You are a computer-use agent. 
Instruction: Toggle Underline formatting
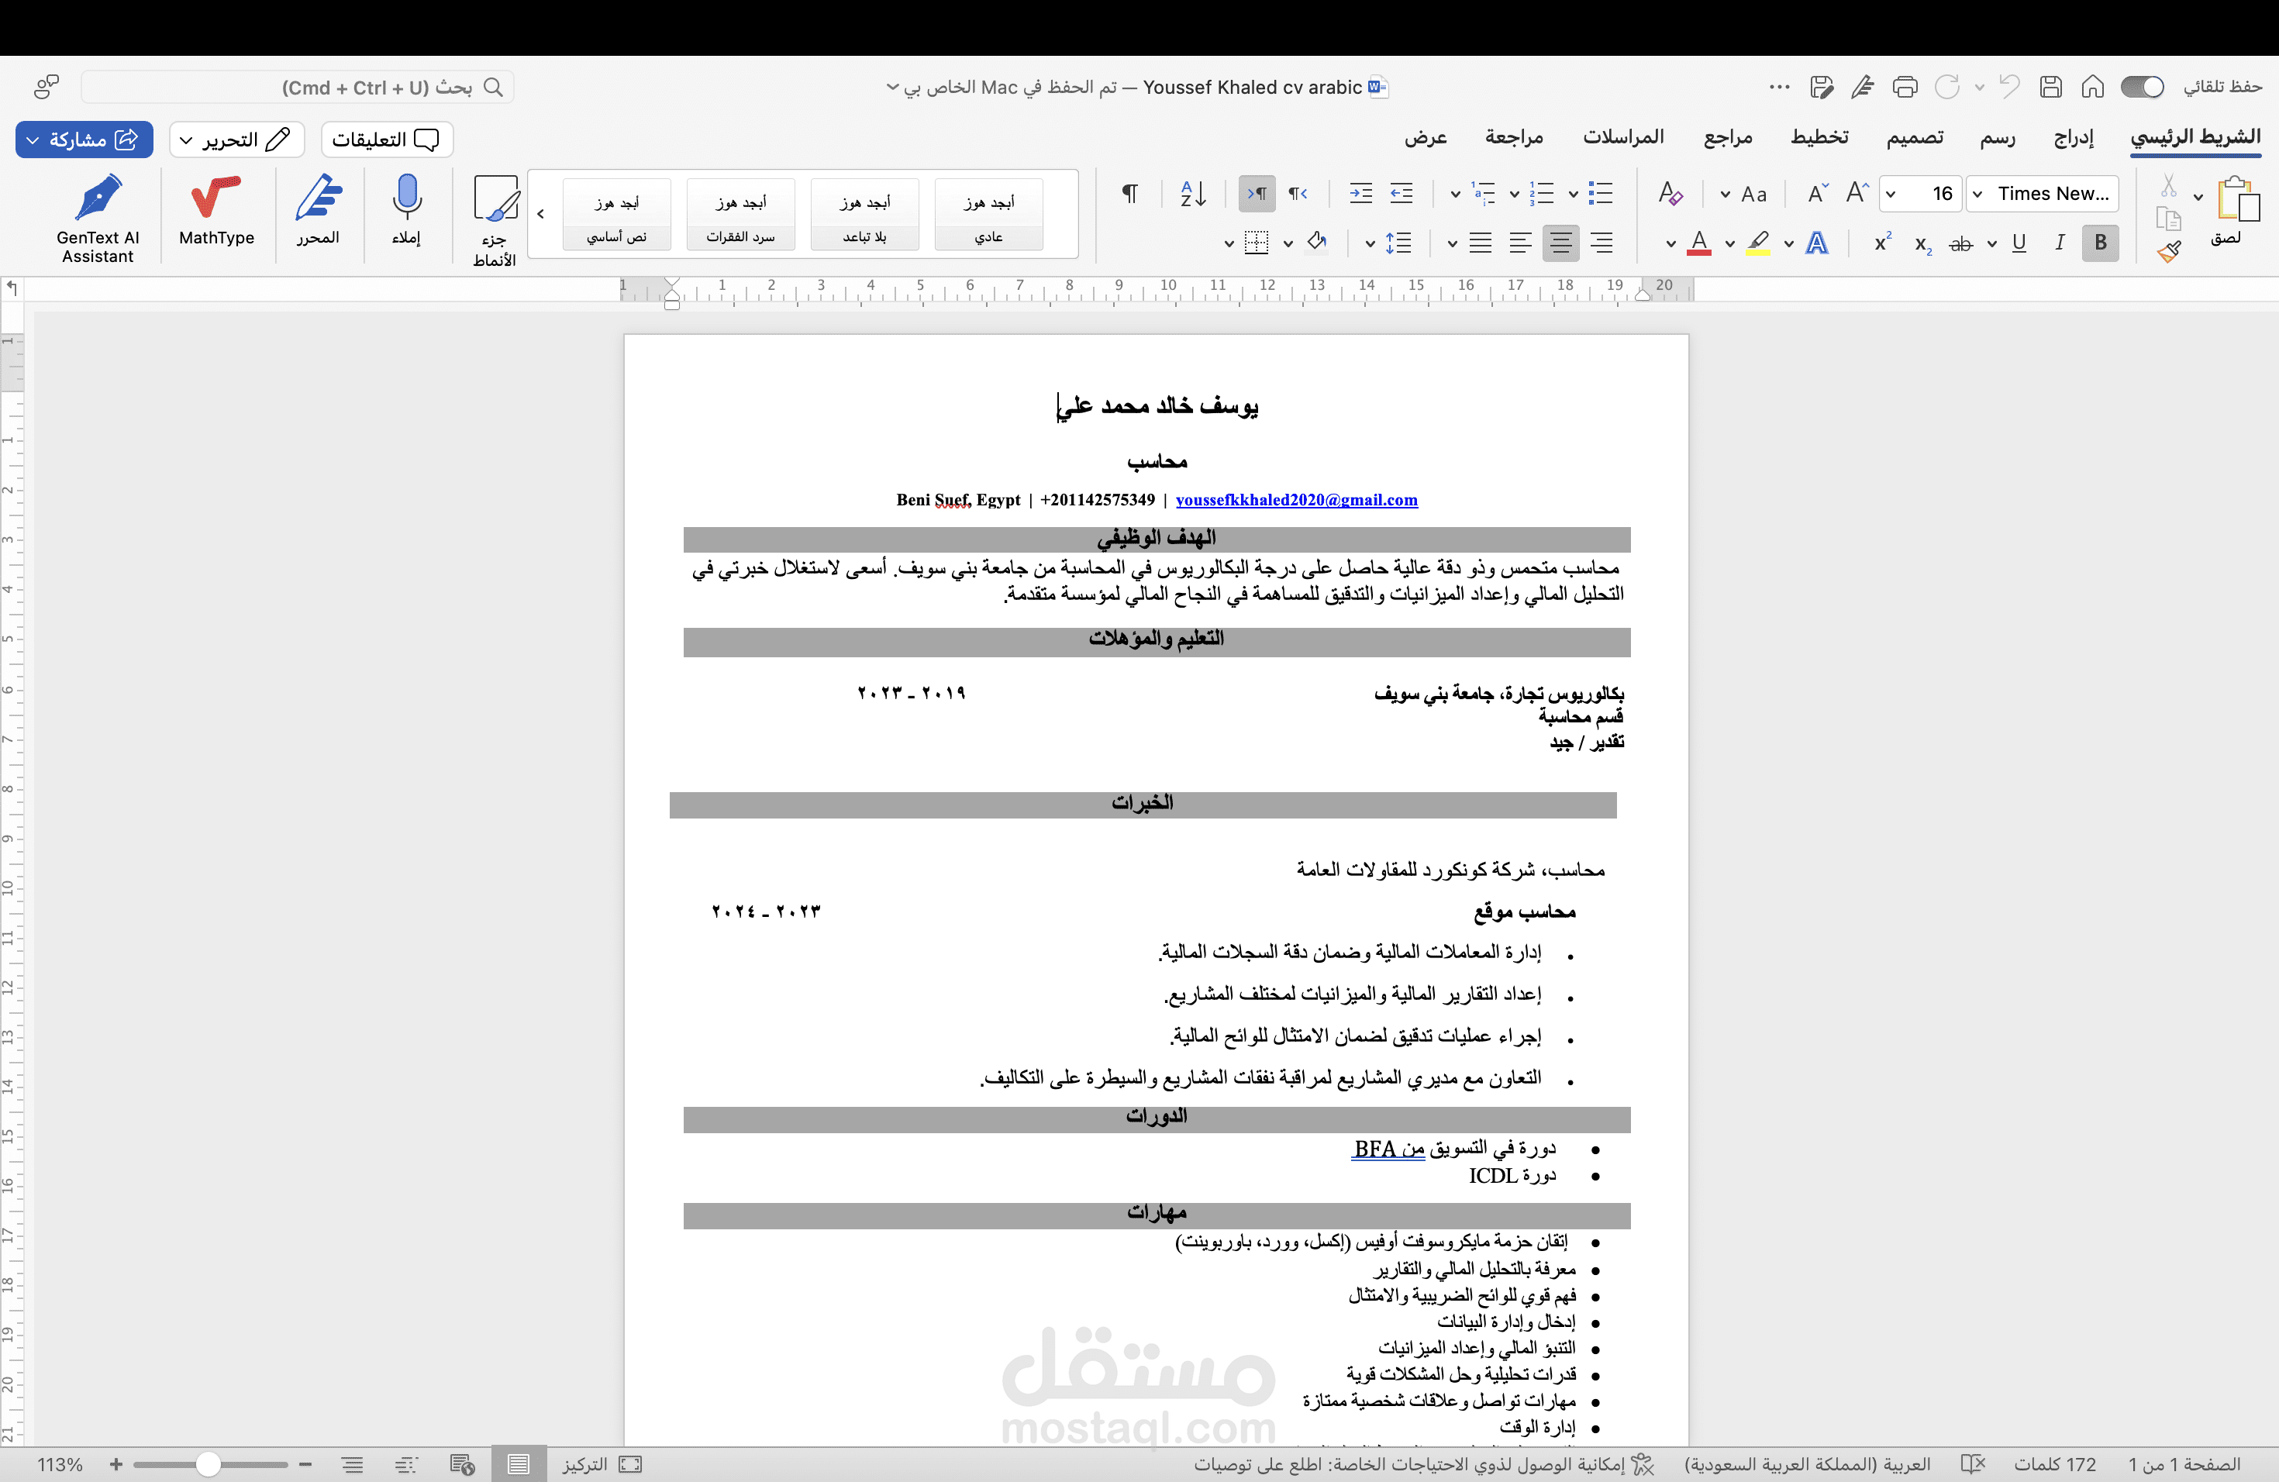coord(2019,243)
